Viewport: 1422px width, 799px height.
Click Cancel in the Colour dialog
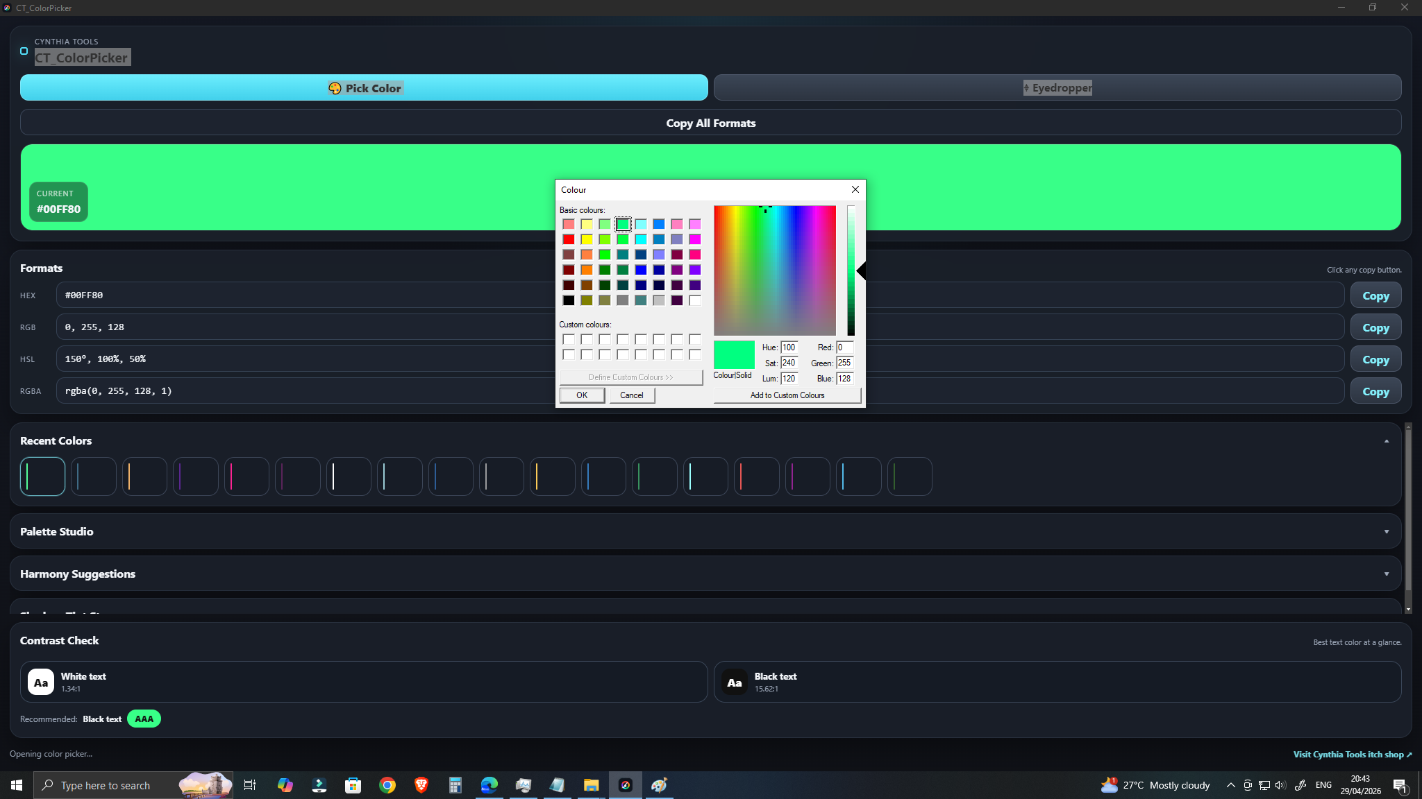(x=632, y=395)
